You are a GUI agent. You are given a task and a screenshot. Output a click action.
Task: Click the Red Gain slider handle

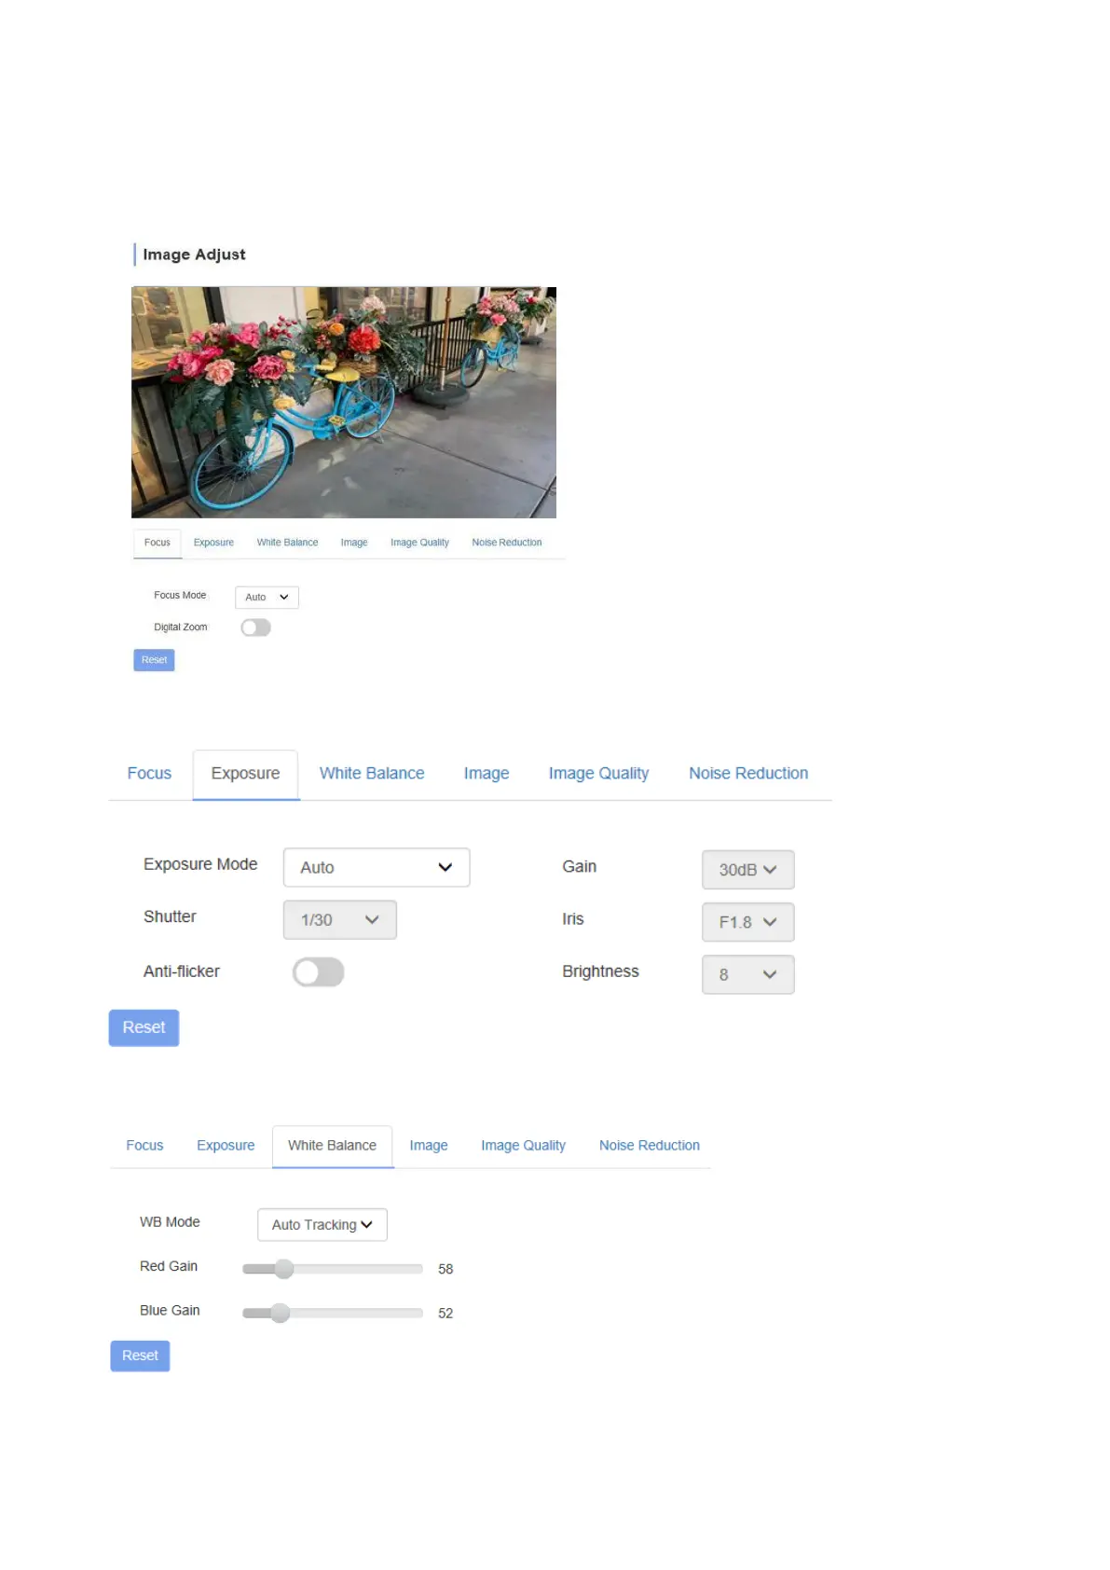point(284,1269)
